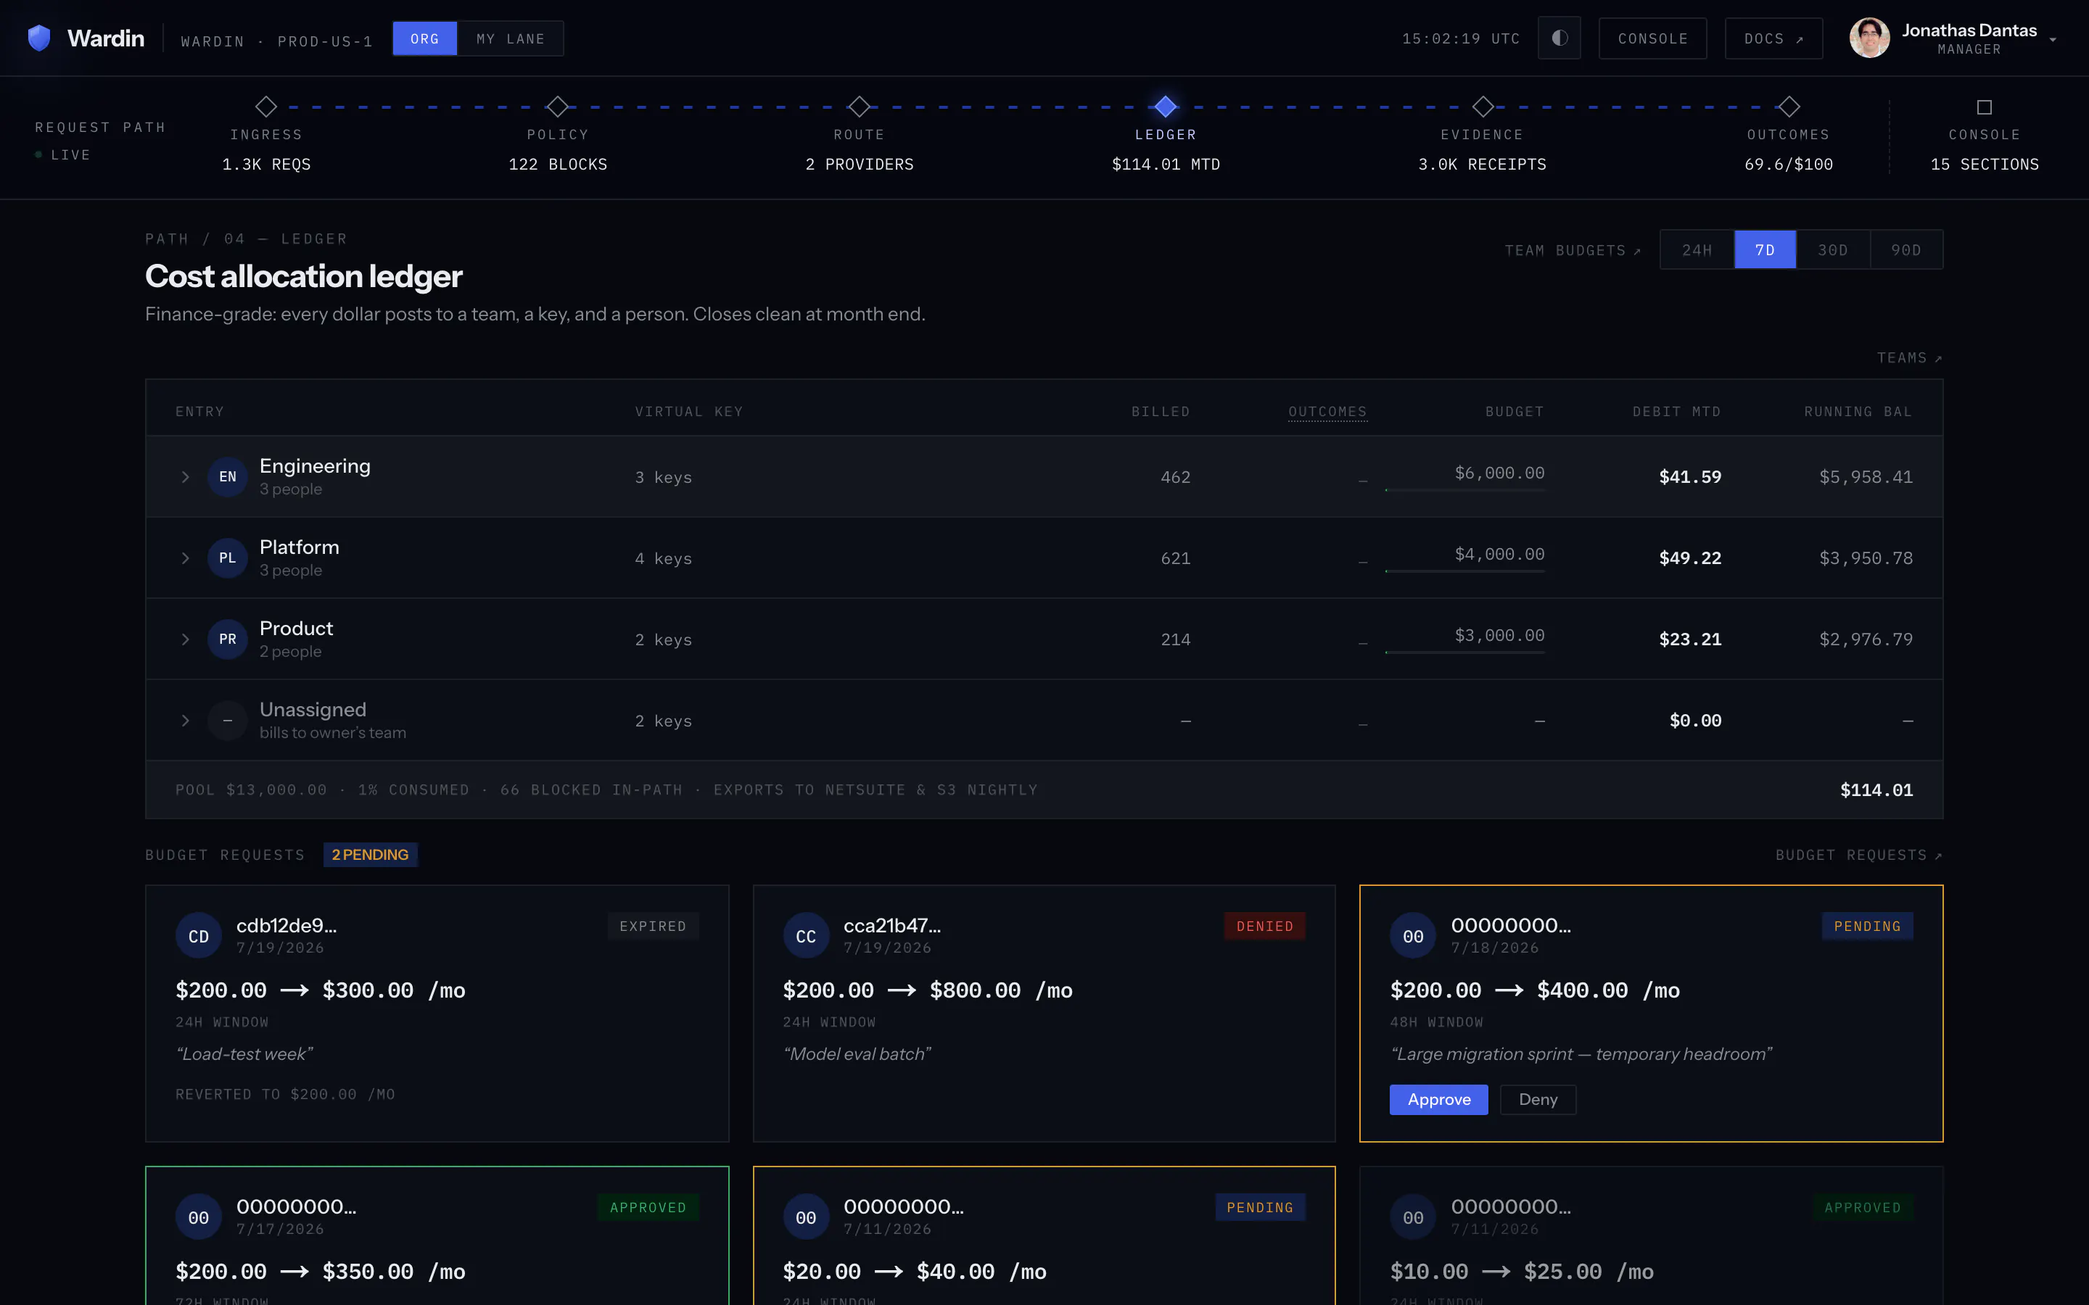The height and width of the screenshot is (1305, 2089).
Task: Click the 2 PENDING badge
Action: (371, 855)
